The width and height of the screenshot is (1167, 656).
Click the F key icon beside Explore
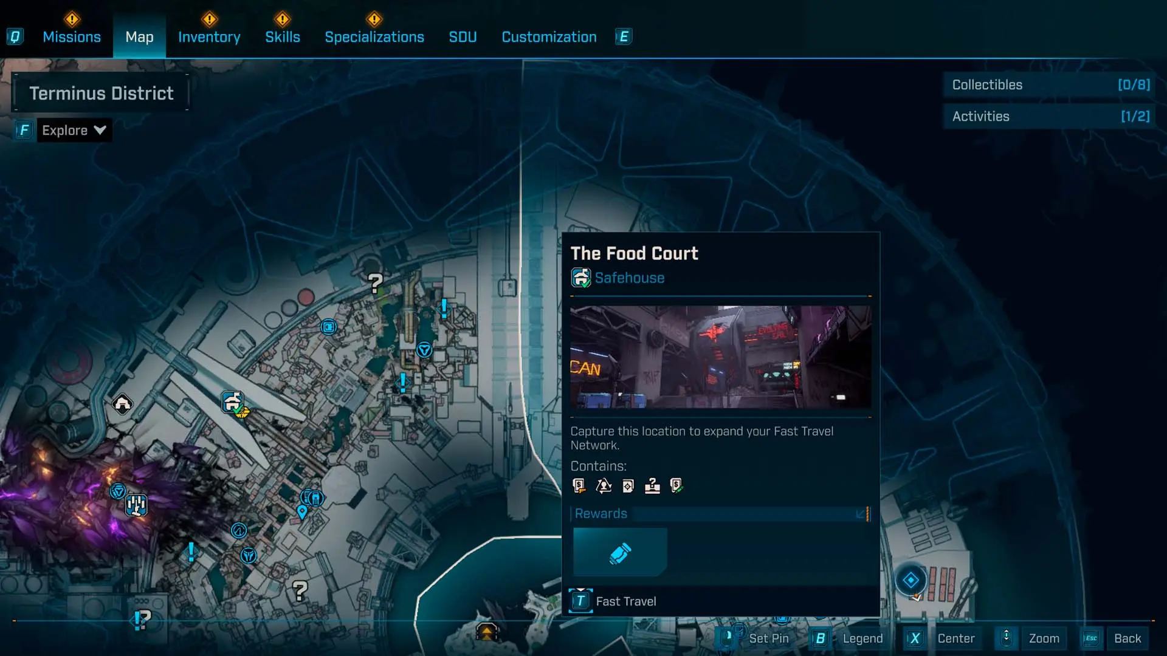coord(24,130)
